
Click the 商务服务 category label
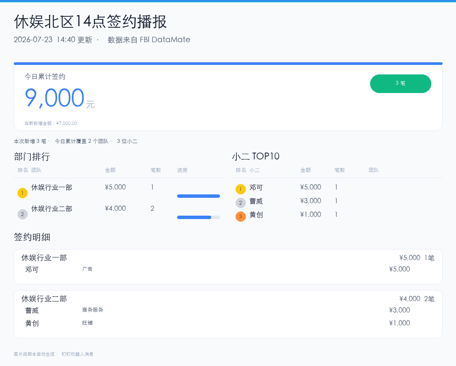click(93, 310)
